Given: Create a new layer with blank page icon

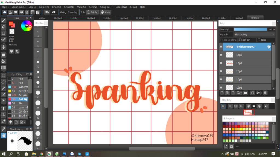Looking at the screenshot, I should [x=222, y=93].
